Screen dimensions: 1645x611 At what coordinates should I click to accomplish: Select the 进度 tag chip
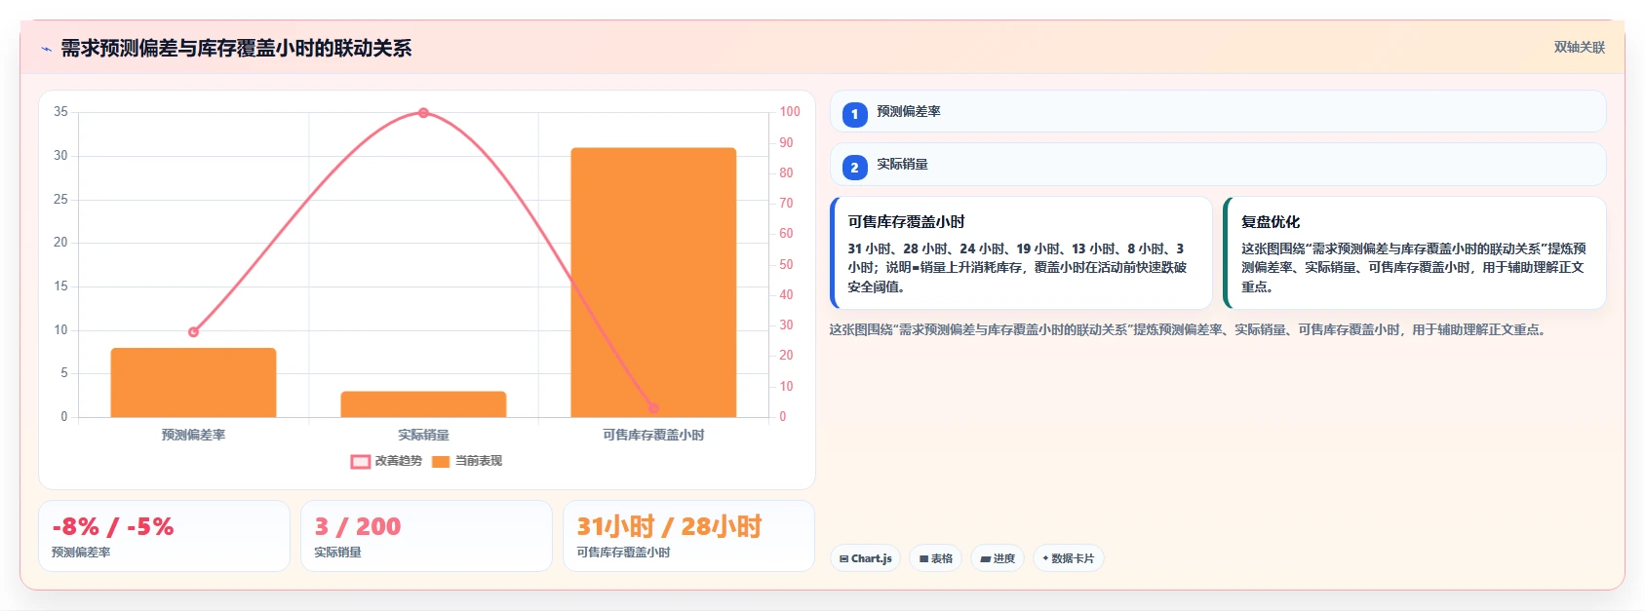pyautogui.click(x=998, y=558)
